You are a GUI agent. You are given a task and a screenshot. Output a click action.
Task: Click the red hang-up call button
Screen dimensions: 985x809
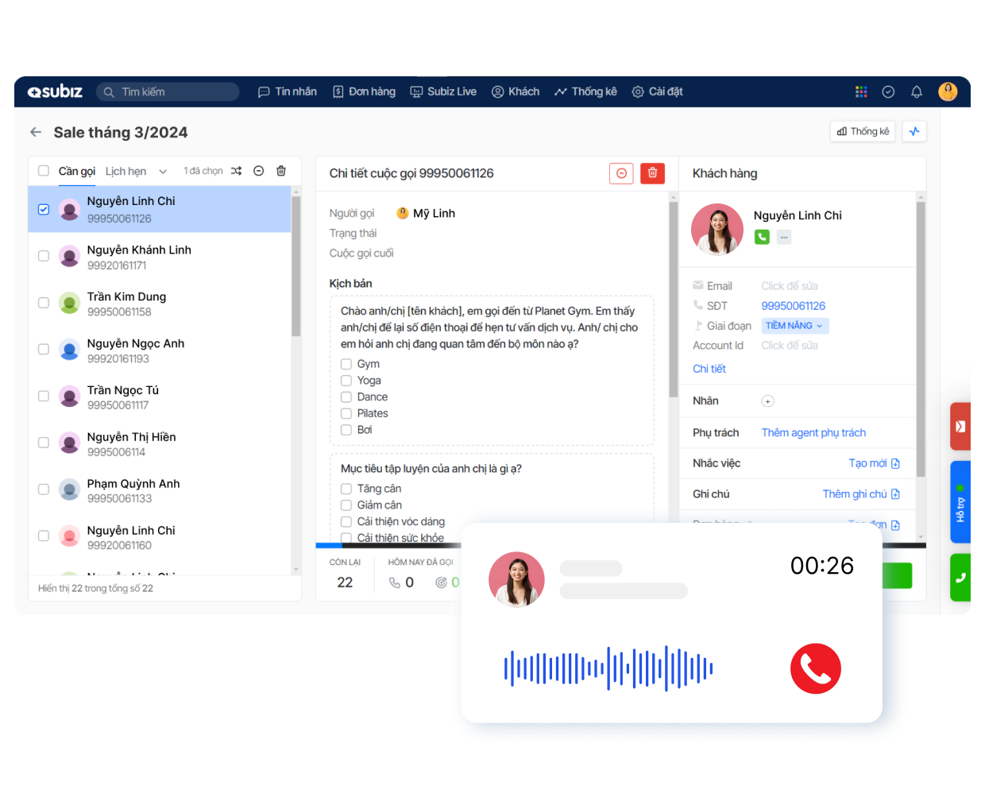(x=815, y=668)
